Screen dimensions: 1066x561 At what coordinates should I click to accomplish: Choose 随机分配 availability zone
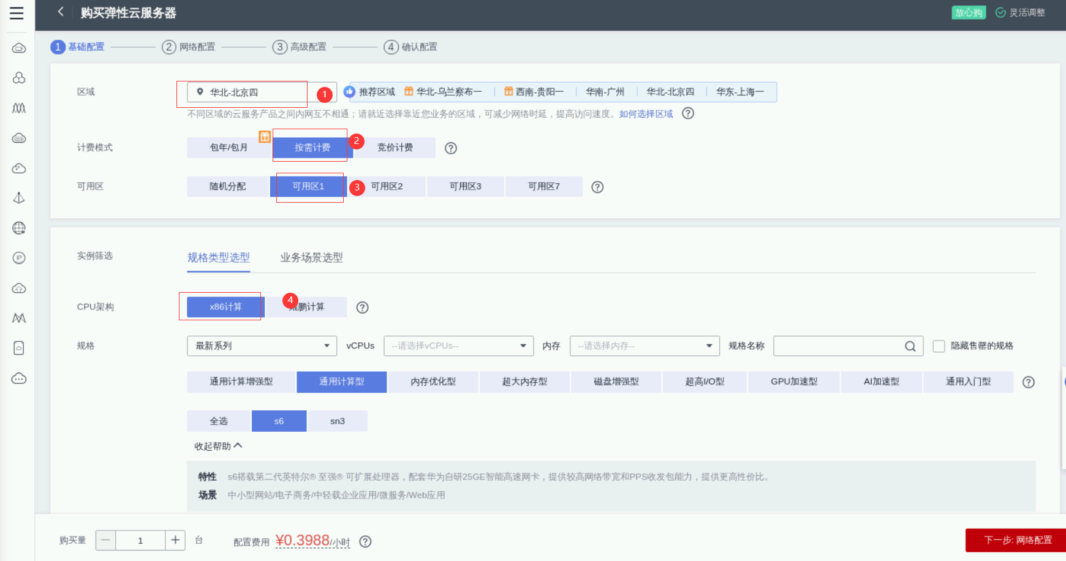click(x=228, y=186)
